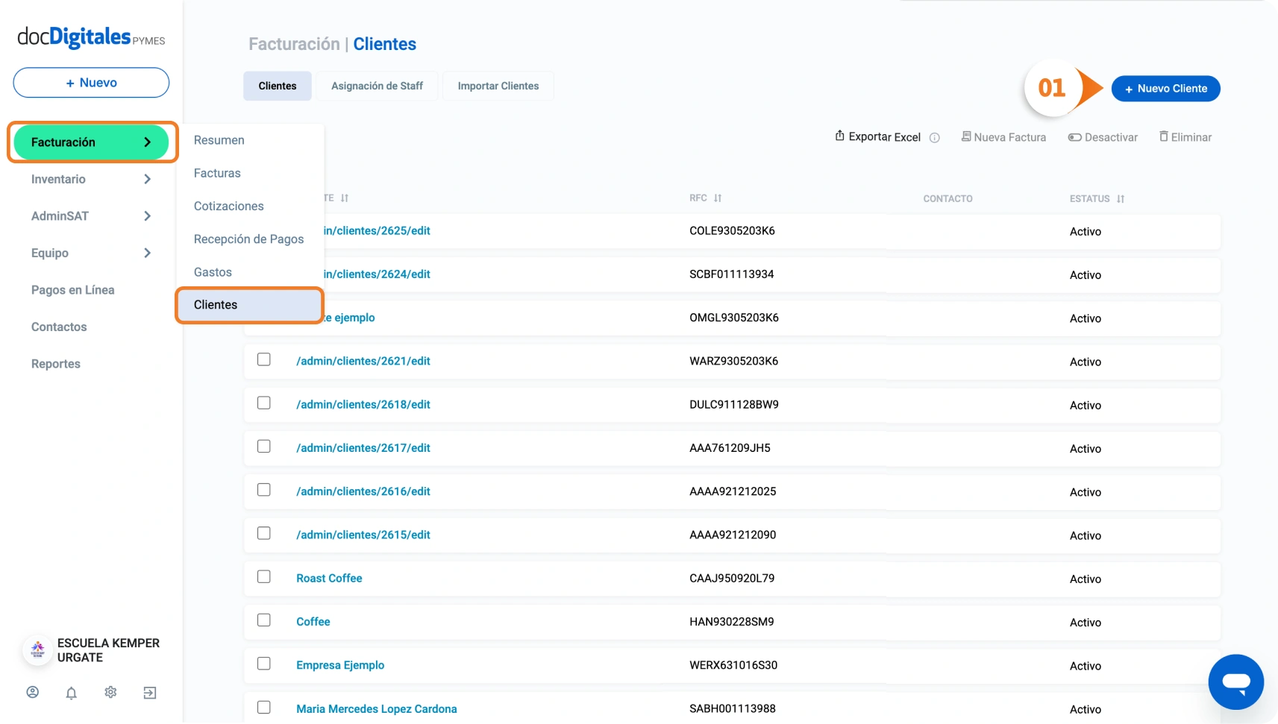Open the chat support bubble
1278x724 pixels.
click(x=1235, y=681)
